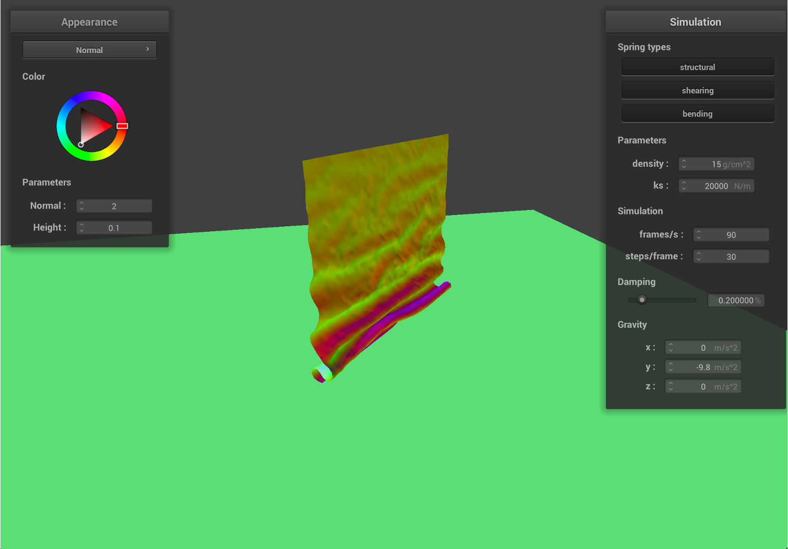Pick a shade in the color triangle
The image size is (788, 549).
tap(94, 126)
